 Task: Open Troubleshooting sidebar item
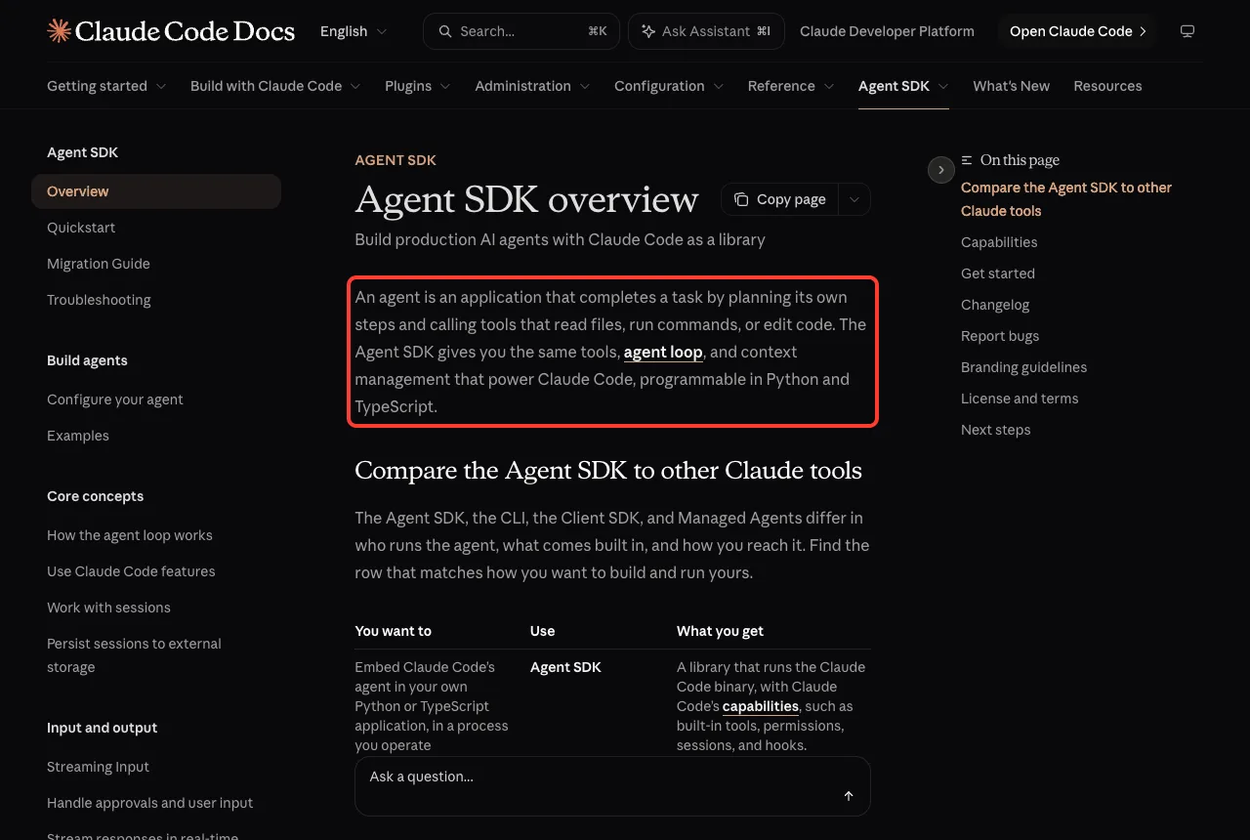tap(99, 300)
